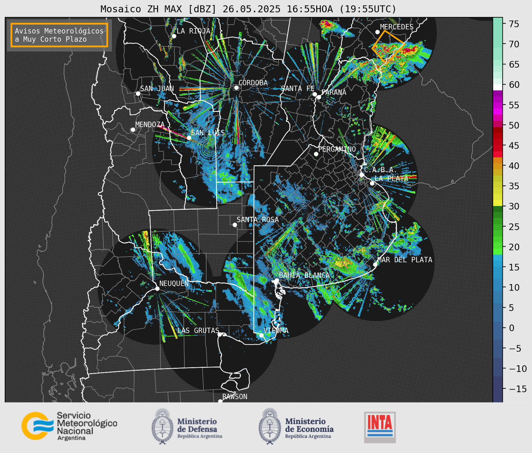Viewport: 532px width, 453px height.
Task: Click the CÓRDOBA city label
Action: click(253, 83)
